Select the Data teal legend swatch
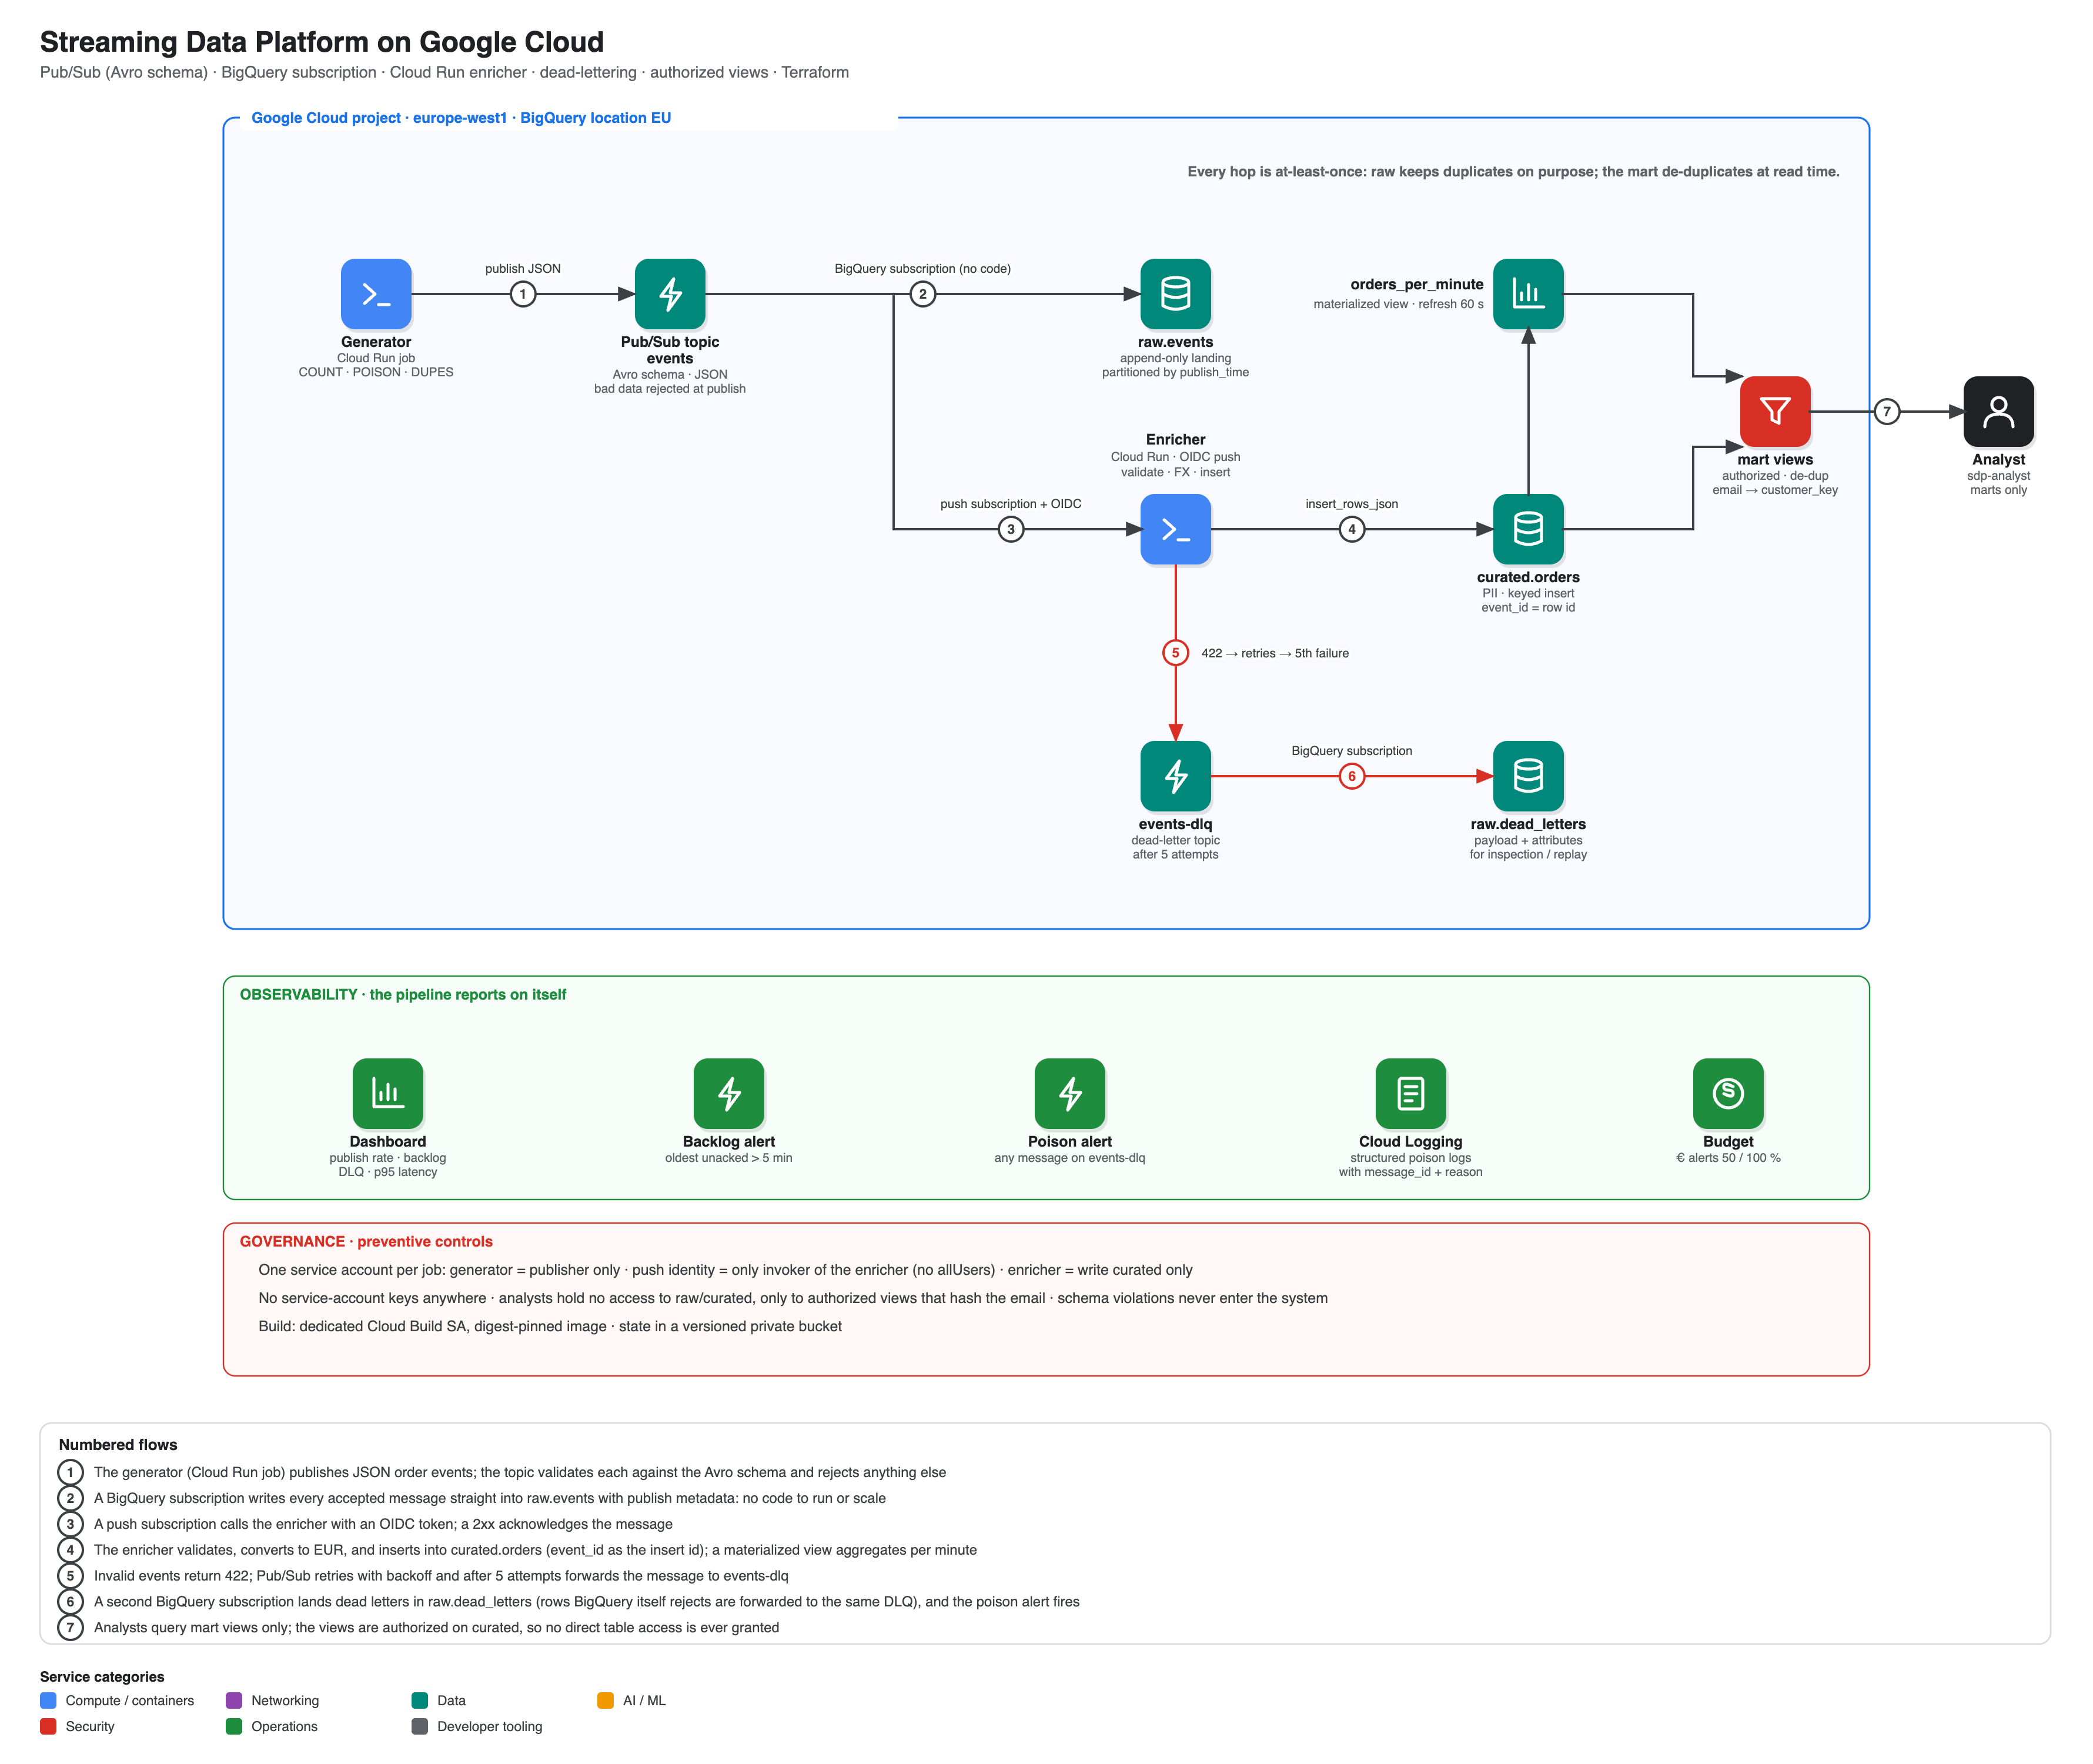 (x=420, y=1700)
